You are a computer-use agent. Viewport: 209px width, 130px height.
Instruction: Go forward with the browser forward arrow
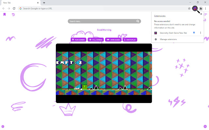pyautogui.click(x=9, y=8)
